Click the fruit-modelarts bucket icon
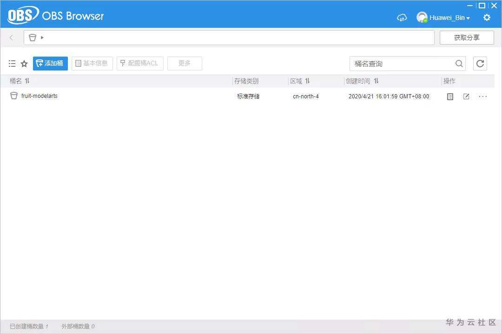This screenshot has width=502, height=334. 14,96
